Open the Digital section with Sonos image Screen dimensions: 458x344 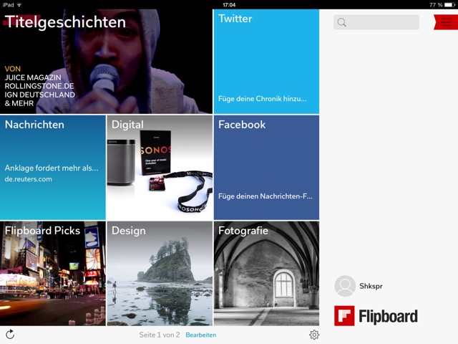(x=160, y=167)
